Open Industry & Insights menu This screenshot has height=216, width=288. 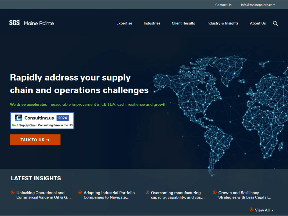(x=222, y=23)
